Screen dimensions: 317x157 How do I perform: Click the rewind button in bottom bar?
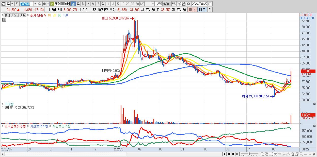point(229,154)
